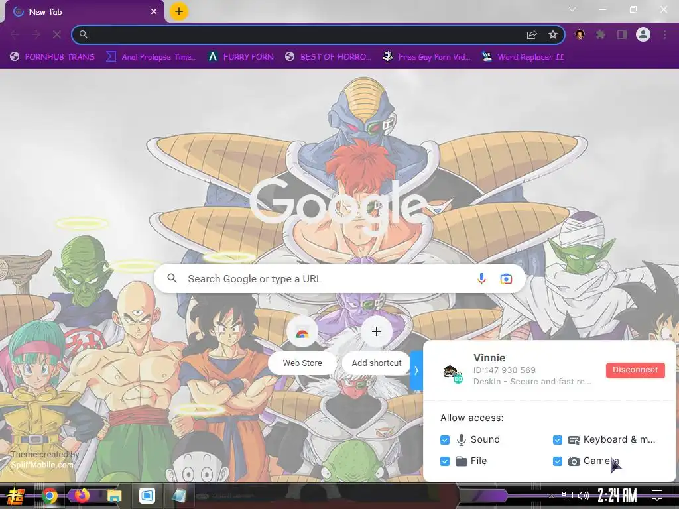
Task: Click the ID:147 930 569 text
Action: pyautogui.click(x=505, y=370)
